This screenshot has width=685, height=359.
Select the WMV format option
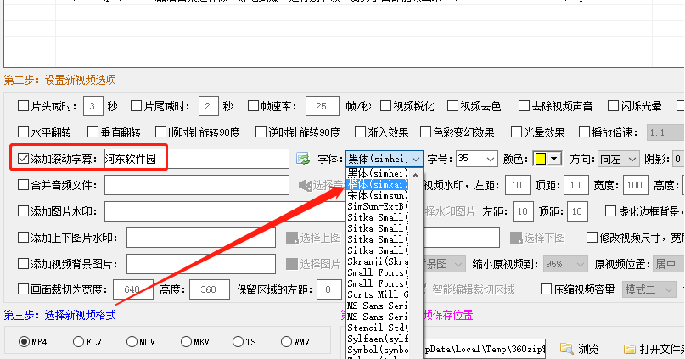coord(286,341)
